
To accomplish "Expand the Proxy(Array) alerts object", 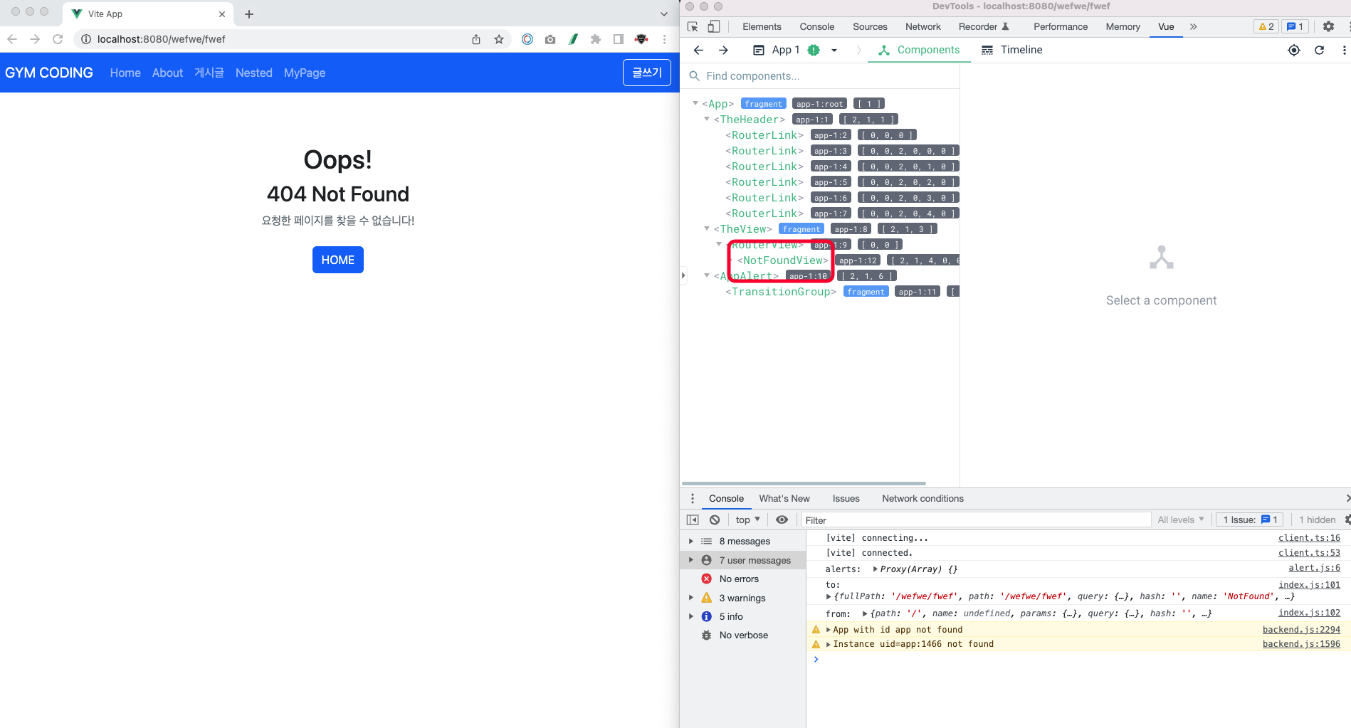I will (x=875, y=569).
